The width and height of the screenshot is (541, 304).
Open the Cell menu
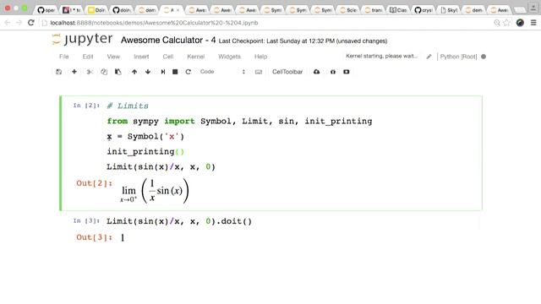click(x=168, y=57)
